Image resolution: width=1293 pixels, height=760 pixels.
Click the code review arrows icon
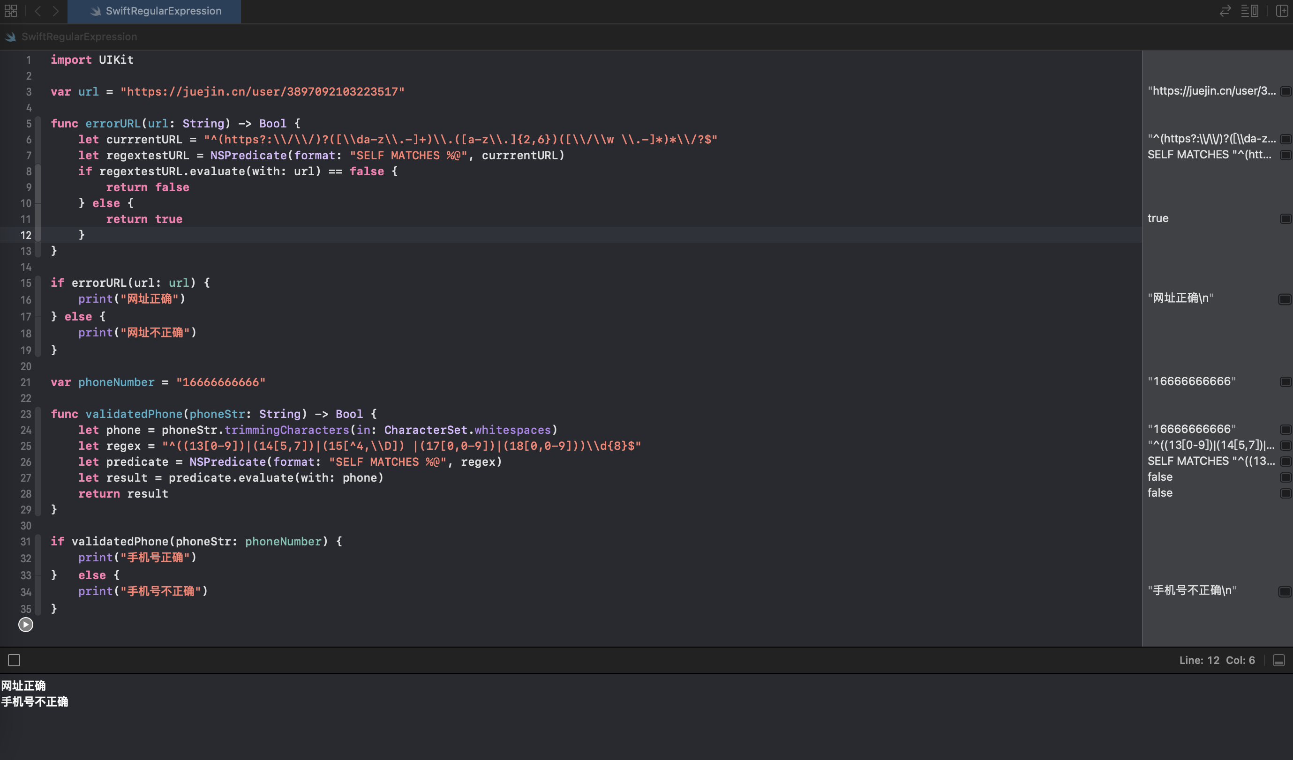(1225, 11)
